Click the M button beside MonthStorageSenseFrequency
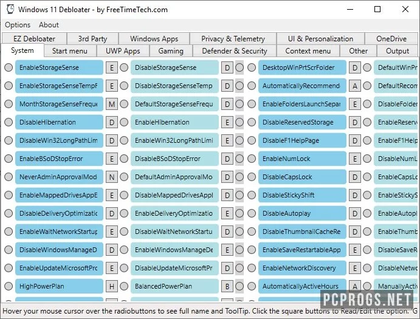 [112, 104]
